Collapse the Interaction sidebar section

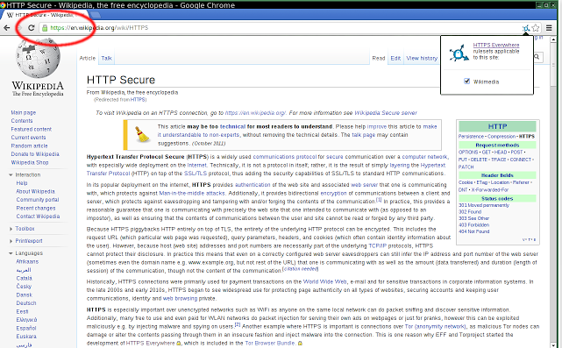(x=11, y=175)
